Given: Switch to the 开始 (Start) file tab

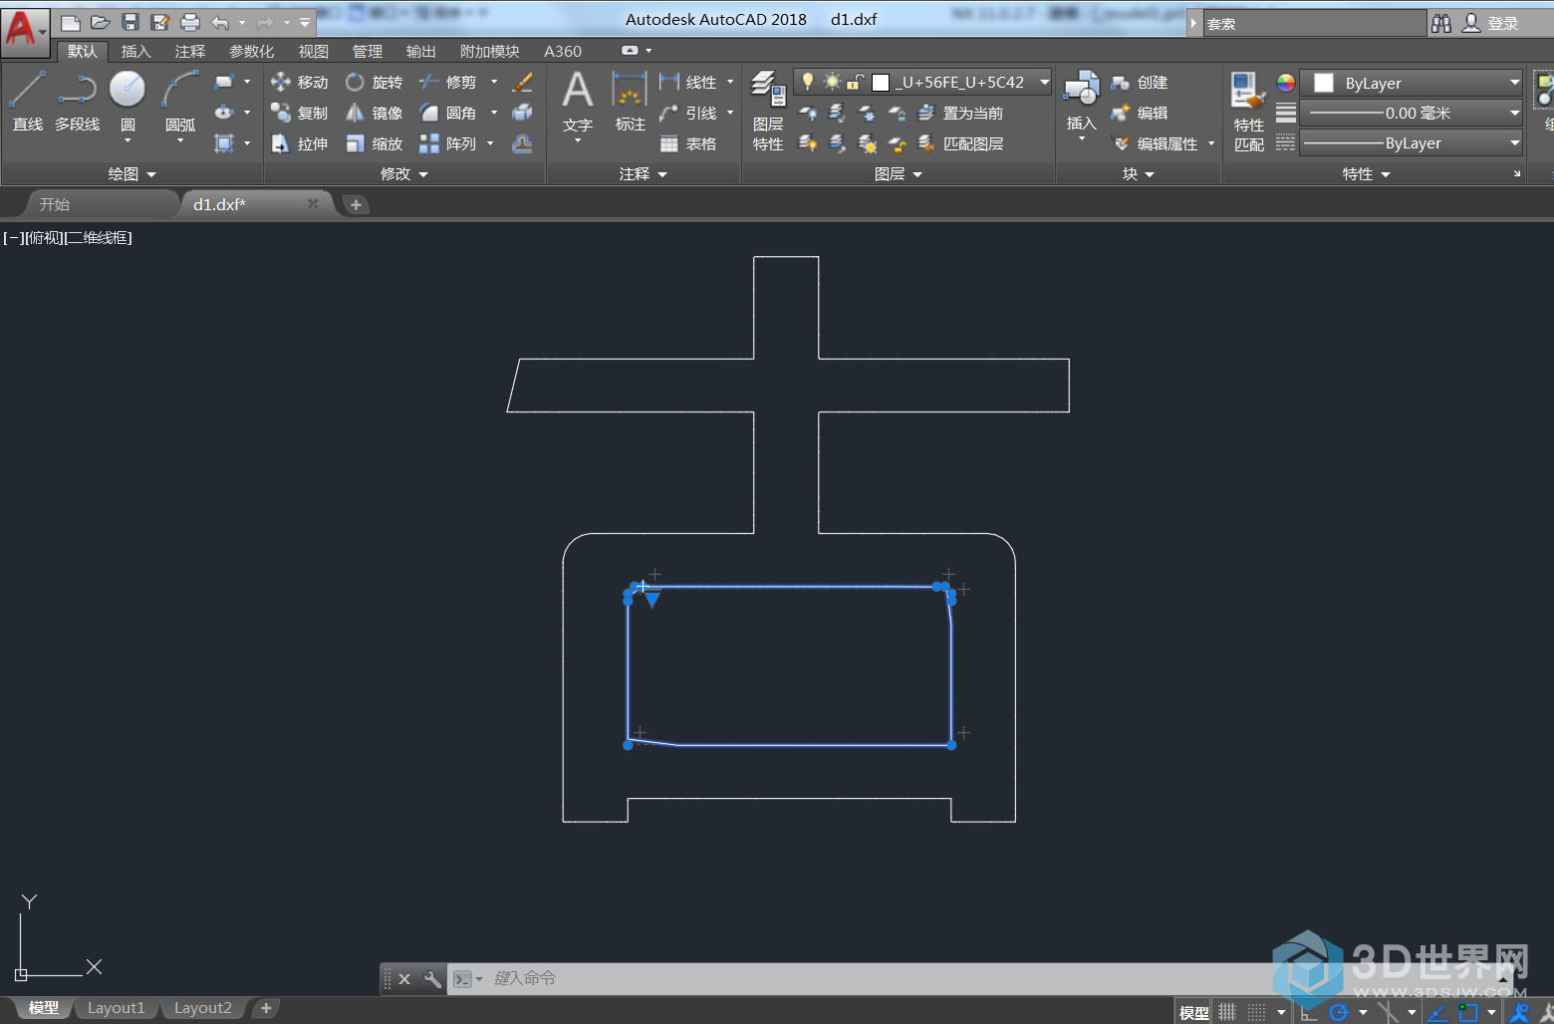Looking at the screenshot, I should pyautogui.click(x=55, y=204).
